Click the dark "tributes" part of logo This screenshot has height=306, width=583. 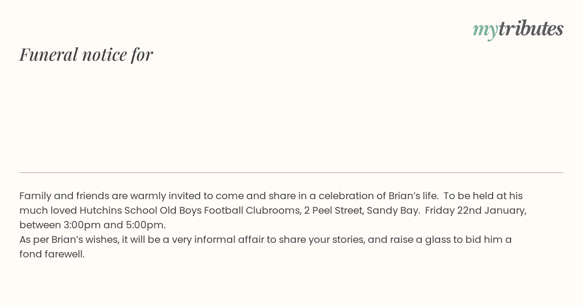tap(531, 28)
